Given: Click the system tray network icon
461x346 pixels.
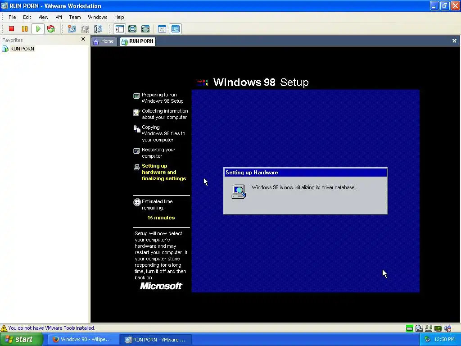Looking at the screenshot, I should tap(428, 340).
